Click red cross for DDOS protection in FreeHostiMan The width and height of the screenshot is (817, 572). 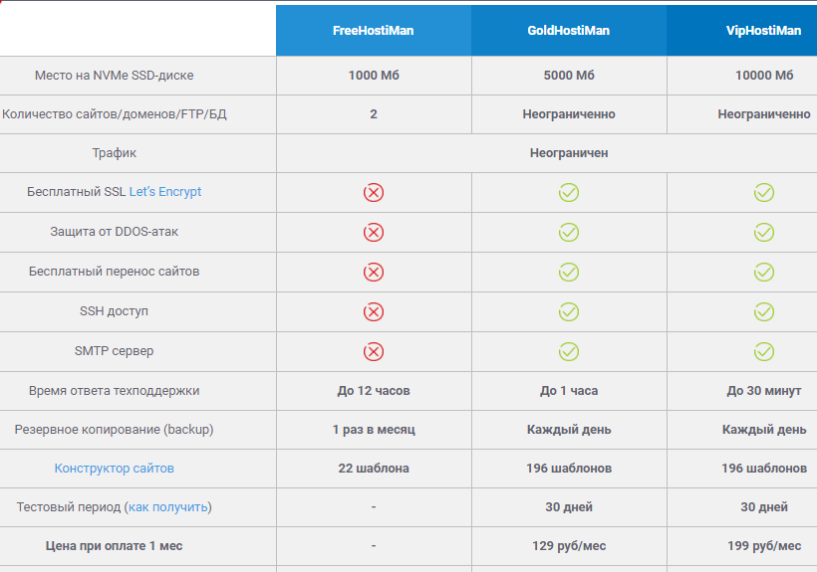pyautogui.click(x=374, y=232)
